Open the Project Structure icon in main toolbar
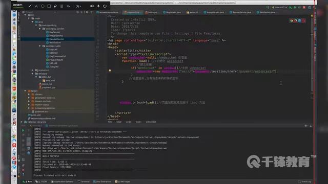 click(310, 8)
